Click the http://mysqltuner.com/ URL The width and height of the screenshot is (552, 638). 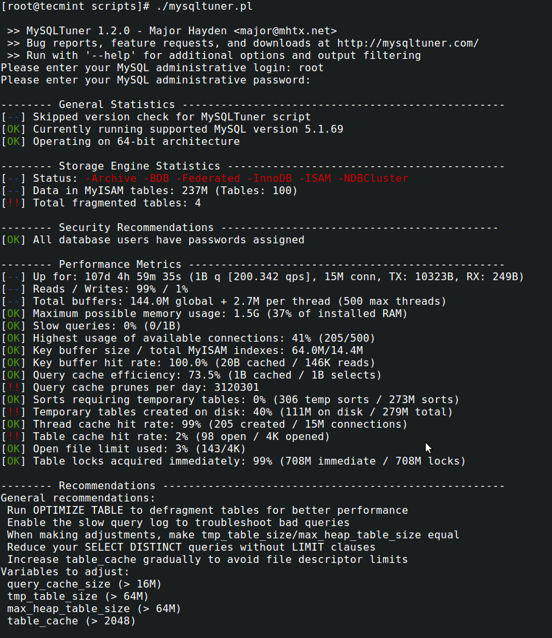click(408, 43)
